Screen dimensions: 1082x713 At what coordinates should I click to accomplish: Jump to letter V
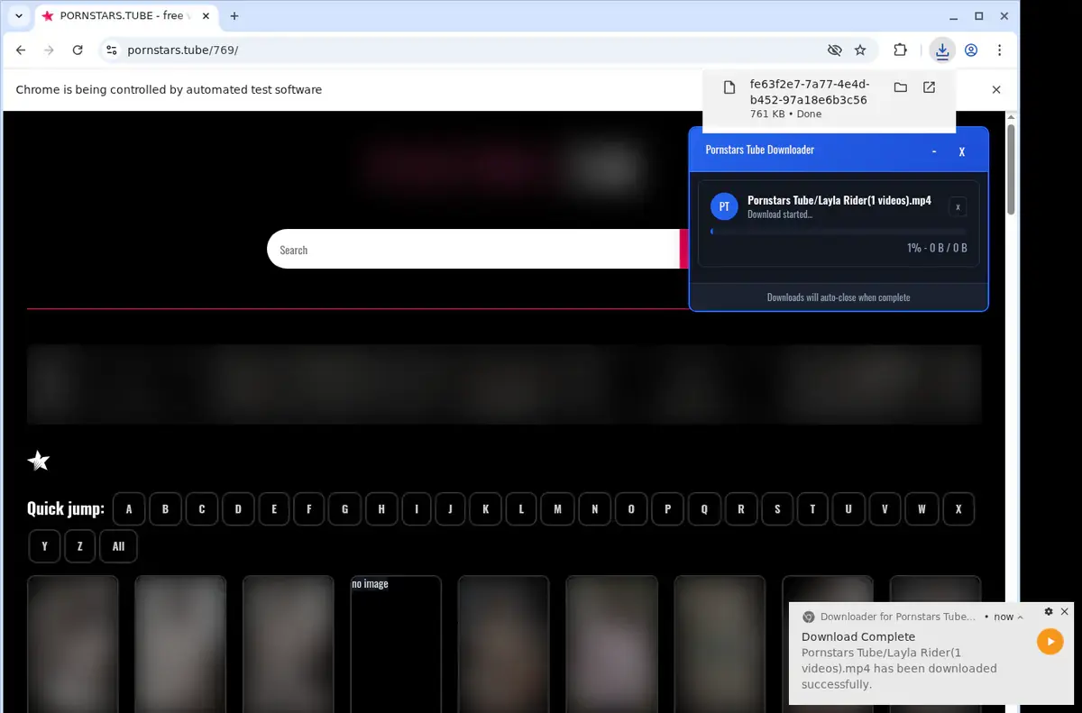885,508
